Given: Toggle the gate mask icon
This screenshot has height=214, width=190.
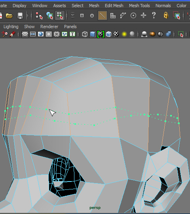Looking at the screenshot, I should (49, 34).
